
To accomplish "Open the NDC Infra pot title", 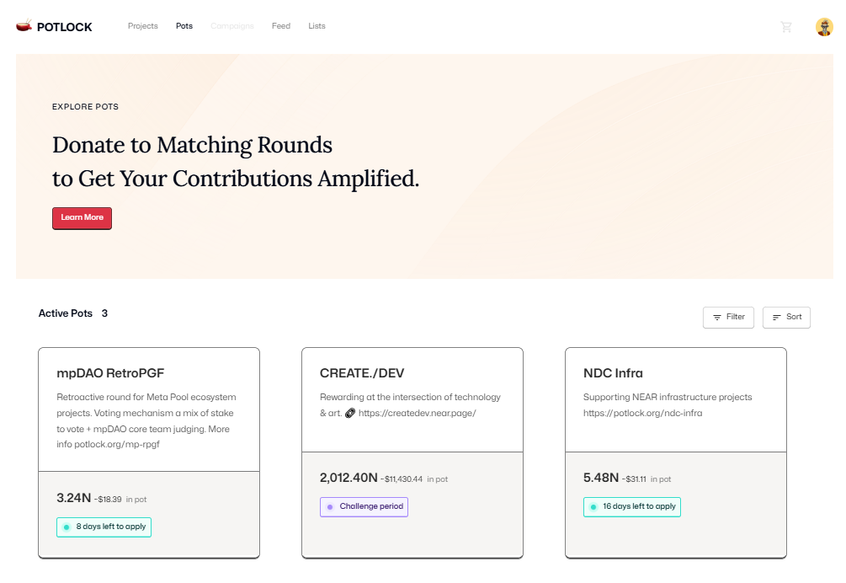I will pyautogui.click(x=613, y=373).
